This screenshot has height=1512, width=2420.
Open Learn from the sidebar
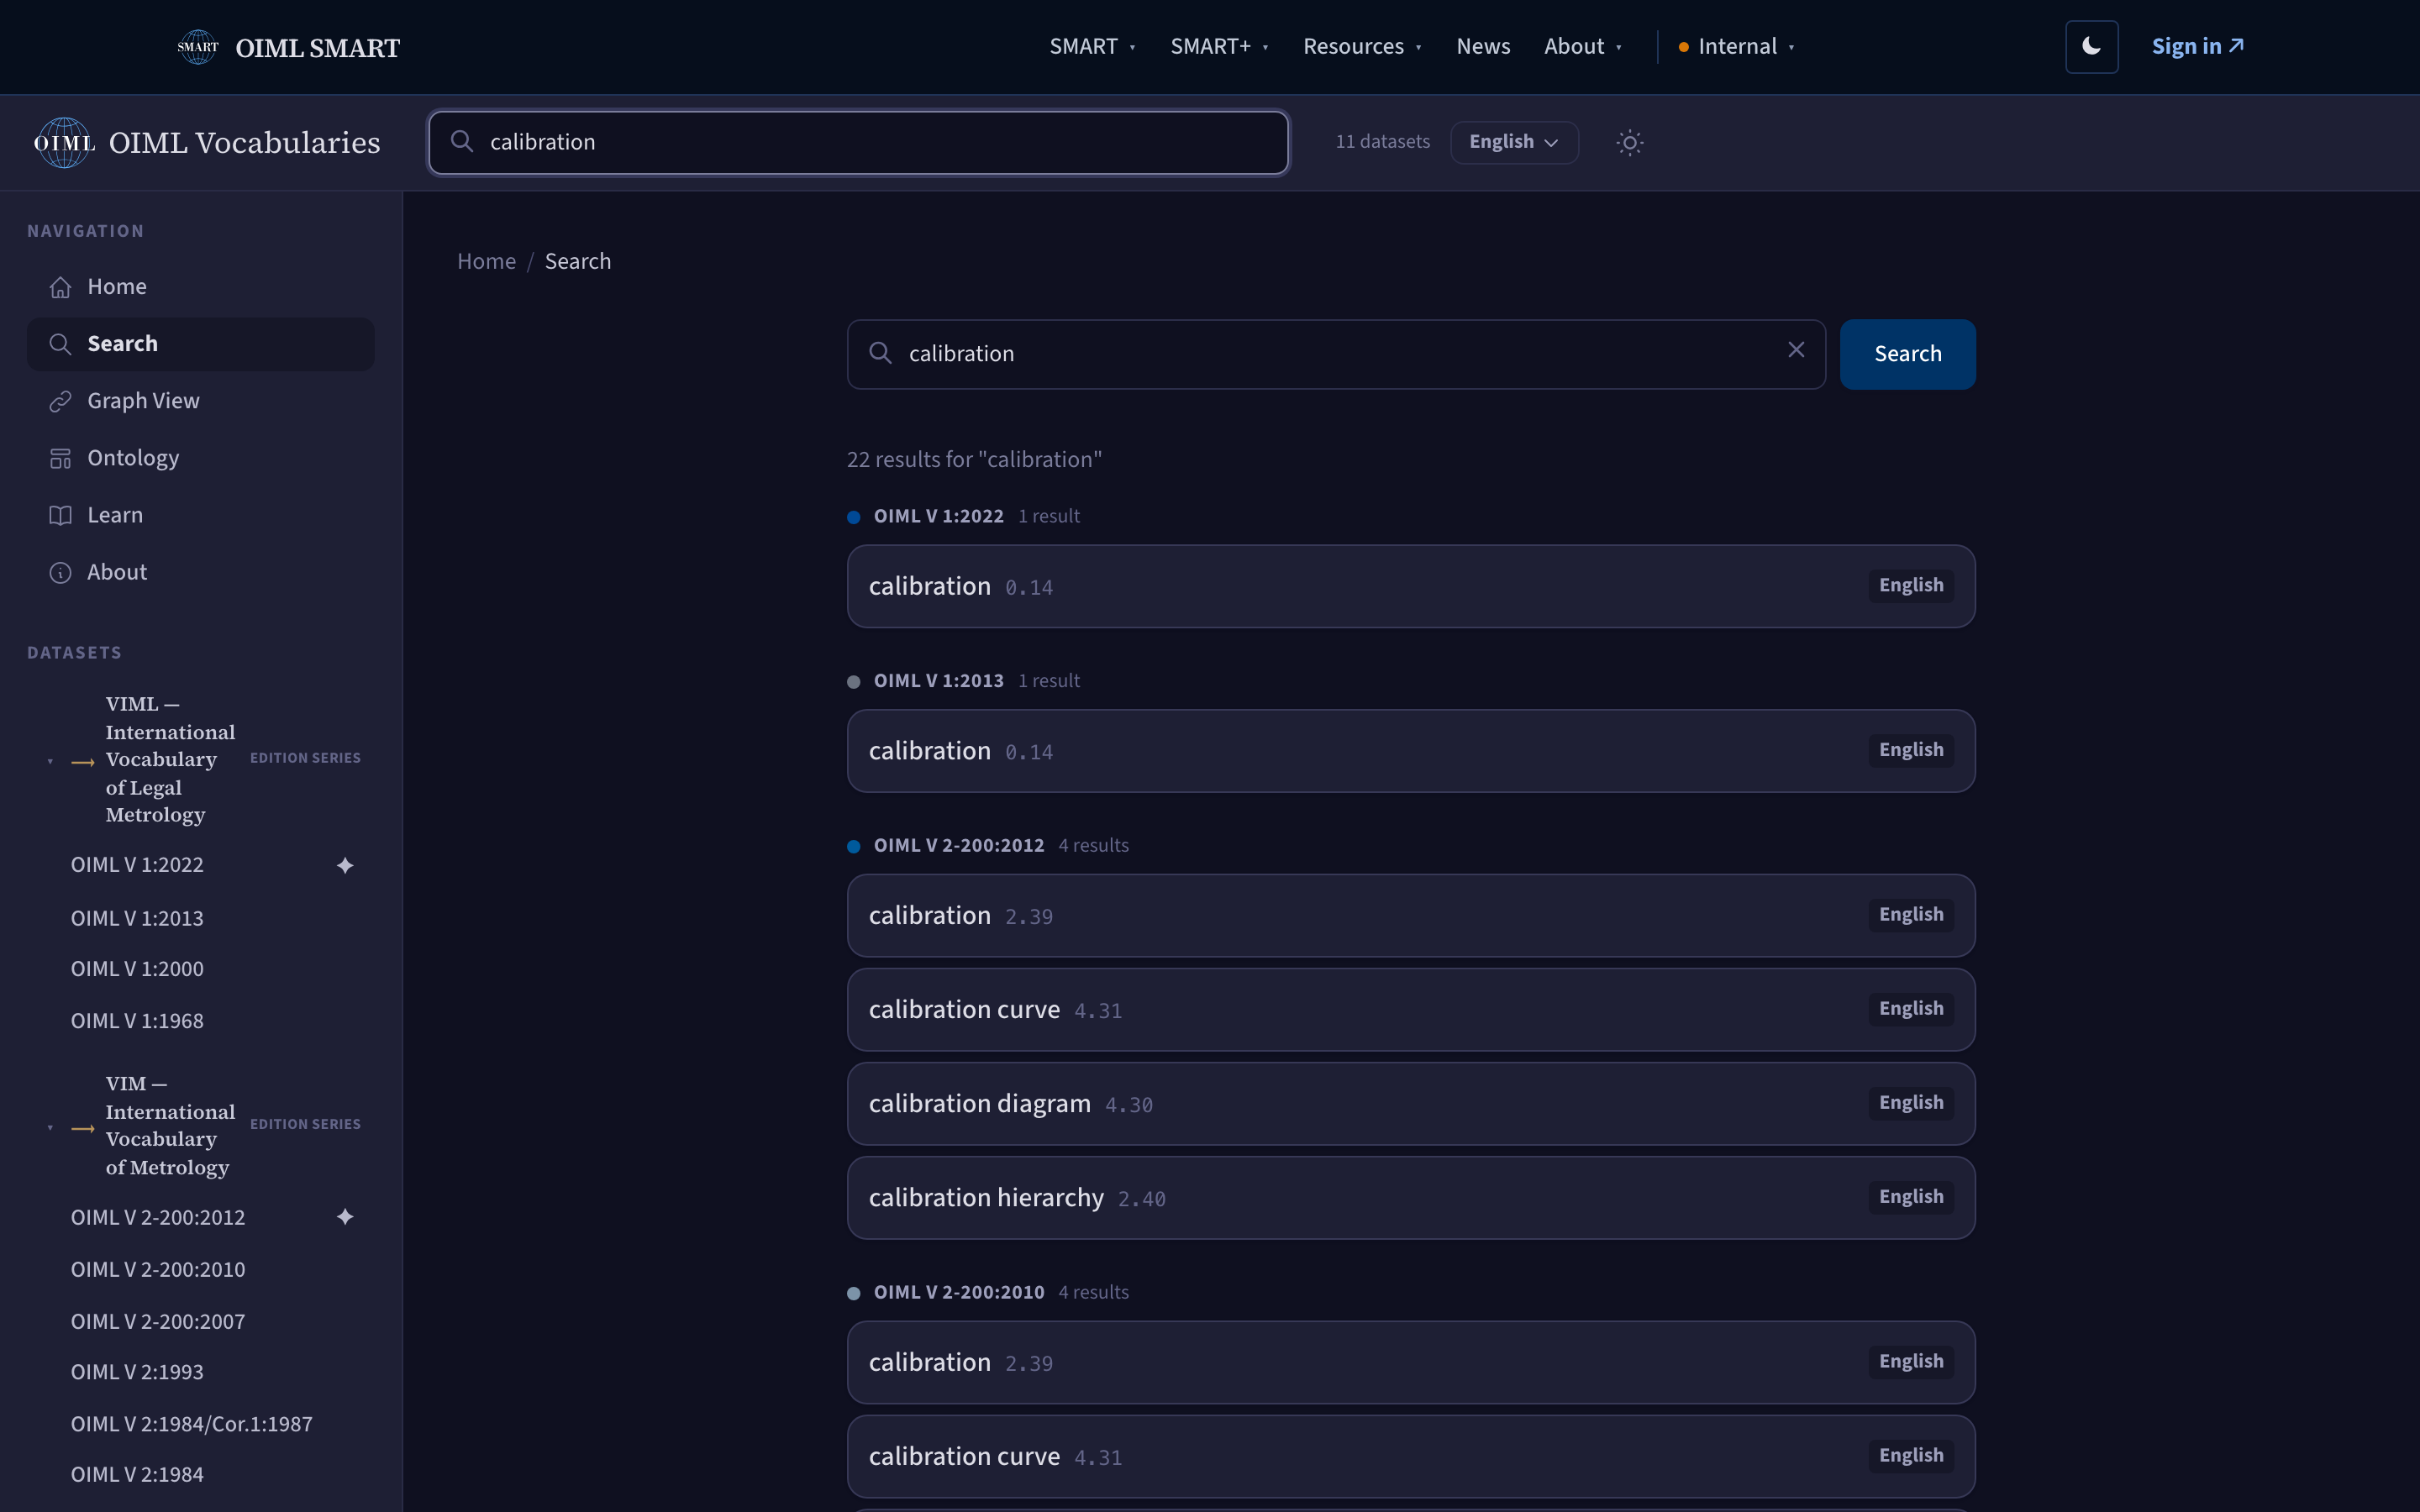point(201,515)
